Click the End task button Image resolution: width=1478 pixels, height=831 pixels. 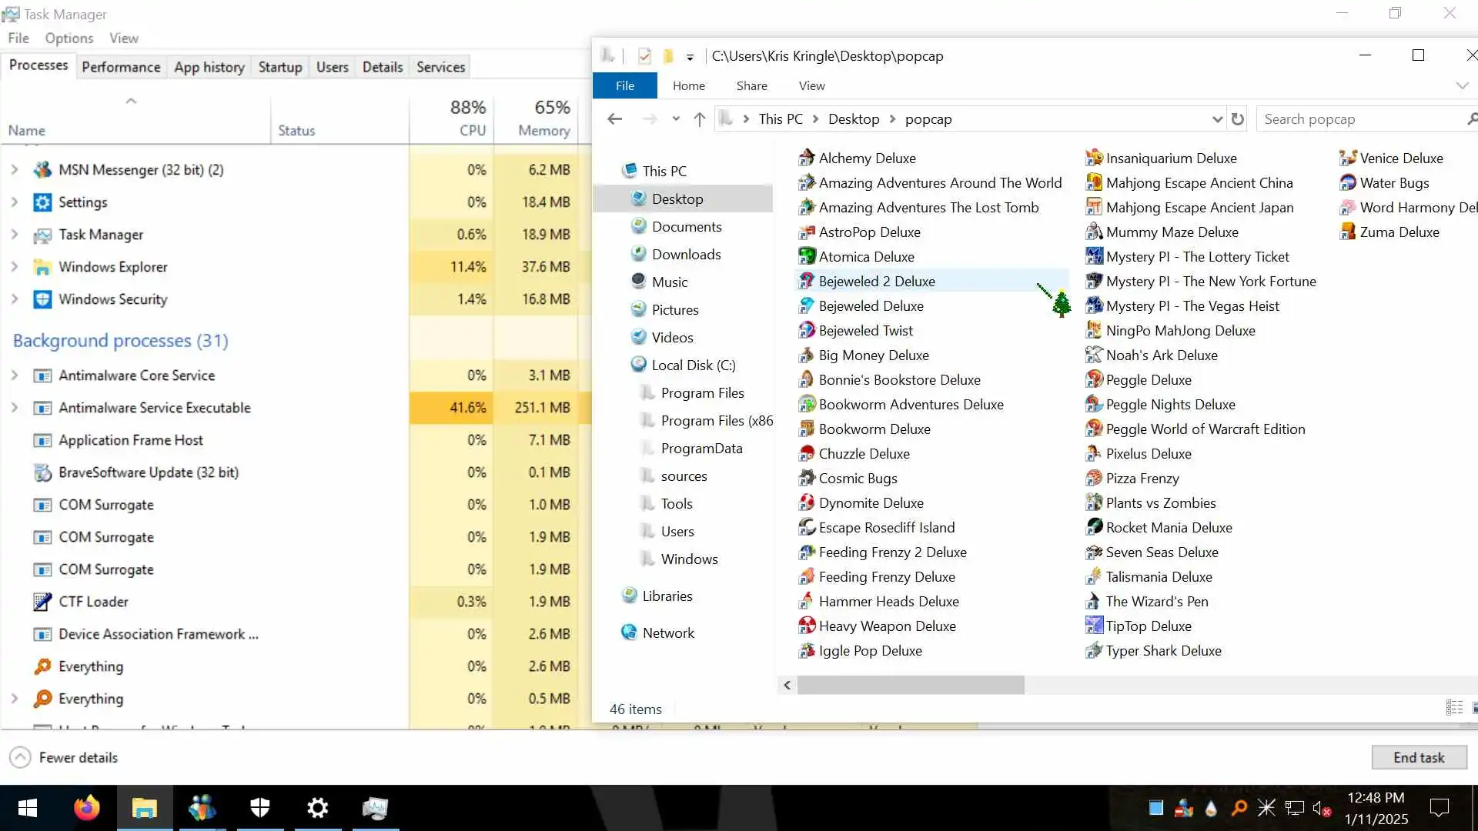click(x=1418, y=757)
